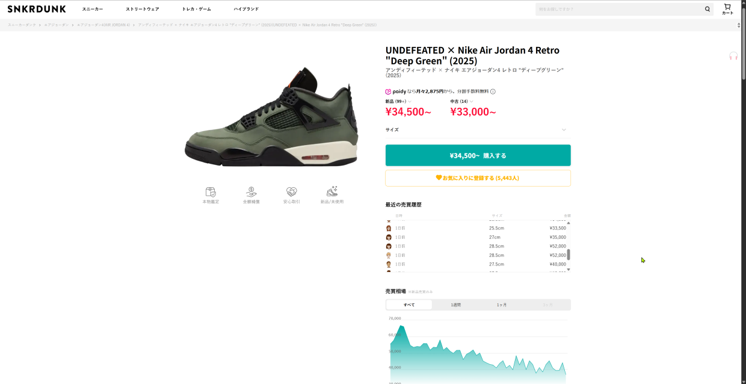Open the ストリートウェア navigation menu
The height and width of the screenshot is (384, 746).
(142, 9)
